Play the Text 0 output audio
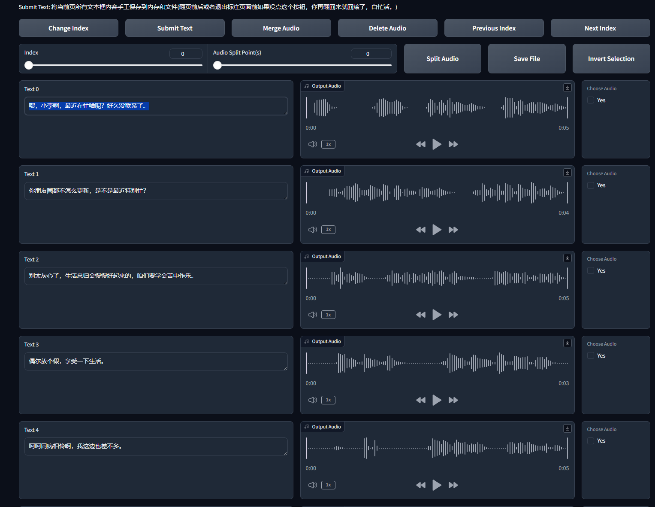 [437, 144]
